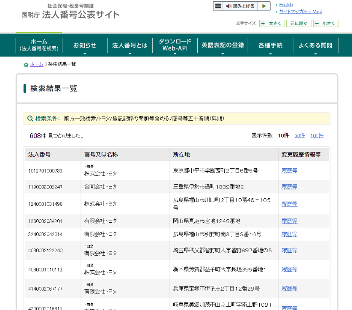
Task: Open the 各種手続 menu
Action: (x=271, y=45)
